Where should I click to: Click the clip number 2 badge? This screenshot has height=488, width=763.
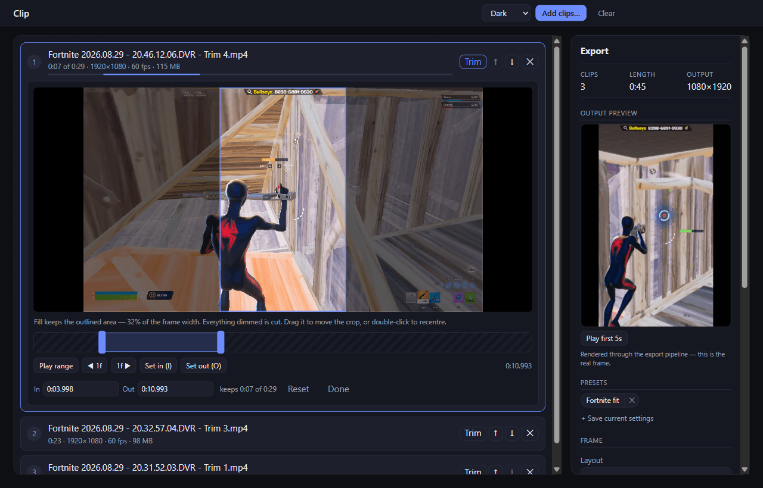pyautogui.click(x=35, y=434)
